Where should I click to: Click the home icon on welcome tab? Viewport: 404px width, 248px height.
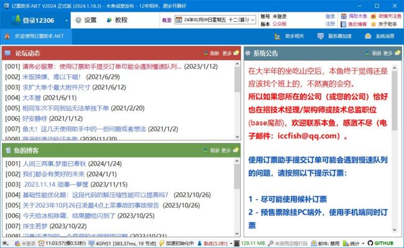7,36
